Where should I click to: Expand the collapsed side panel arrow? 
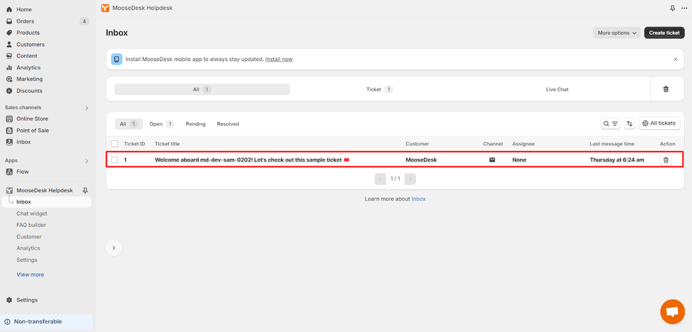click(x=114, y=248)
